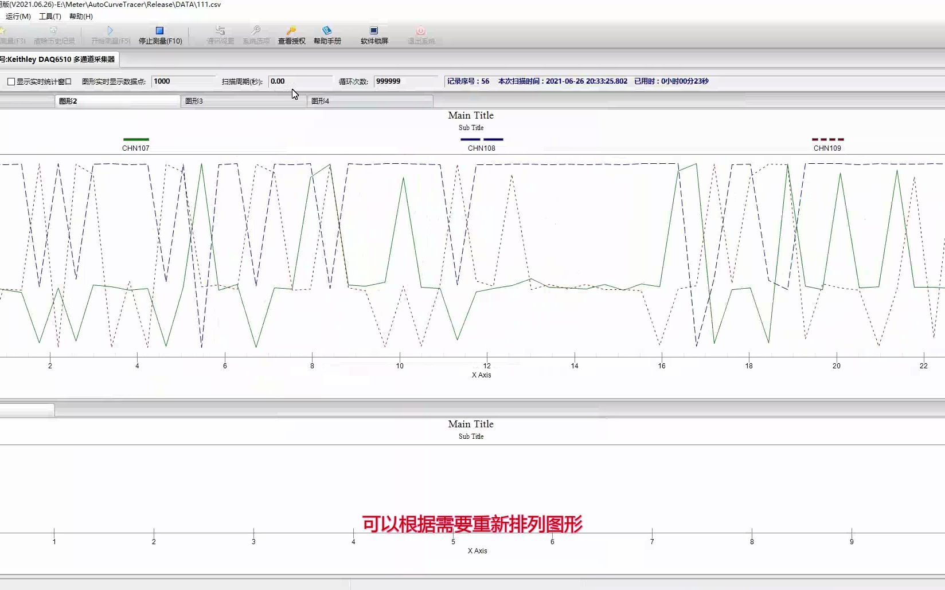Click the upper chart's Sub Title
Viewport: 945px width, 590px height.
pos(471,128)
